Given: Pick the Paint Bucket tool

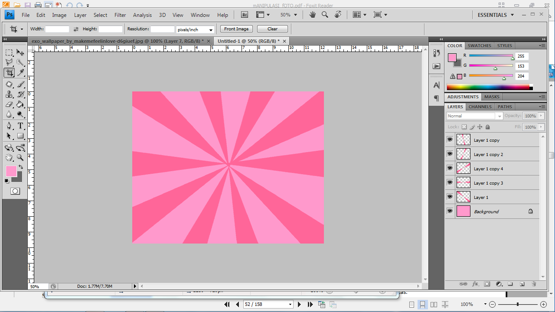Looking at the screenshot, I should (x=20, y=104).
